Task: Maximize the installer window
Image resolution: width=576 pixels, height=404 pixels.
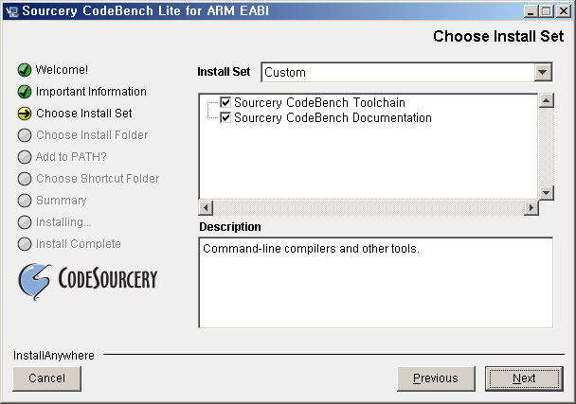Action: click(547, 11)
